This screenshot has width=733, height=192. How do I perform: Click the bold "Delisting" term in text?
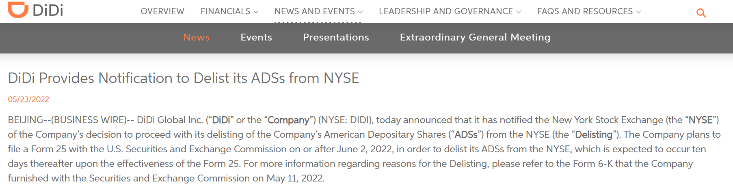(594, 134)
